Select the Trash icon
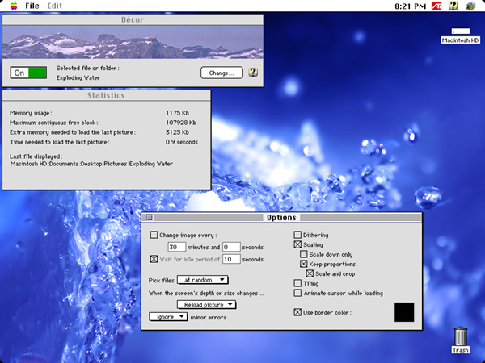Screen dimensions: 485x363 tap(460, 337)
